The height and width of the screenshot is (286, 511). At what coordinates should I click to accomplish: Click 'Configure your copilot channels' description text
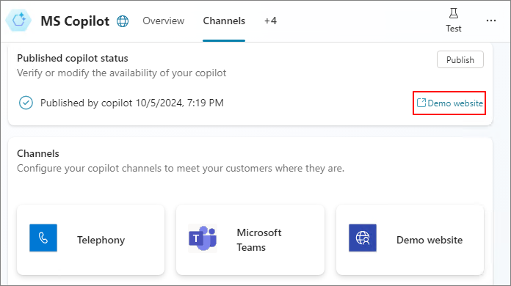point(181,168)
